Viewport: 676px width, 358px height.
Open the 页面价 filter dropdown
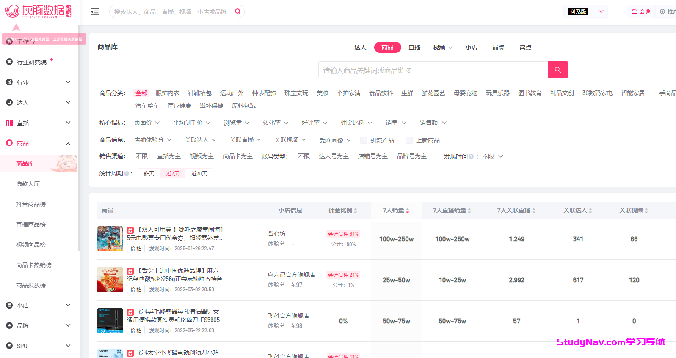[x=147, y=123]
